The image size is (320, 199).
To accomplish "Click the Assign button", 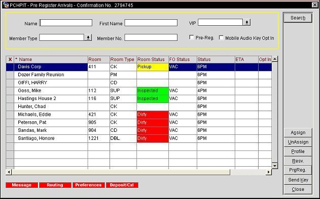I will pyautogui.click(x=298, y=132).
